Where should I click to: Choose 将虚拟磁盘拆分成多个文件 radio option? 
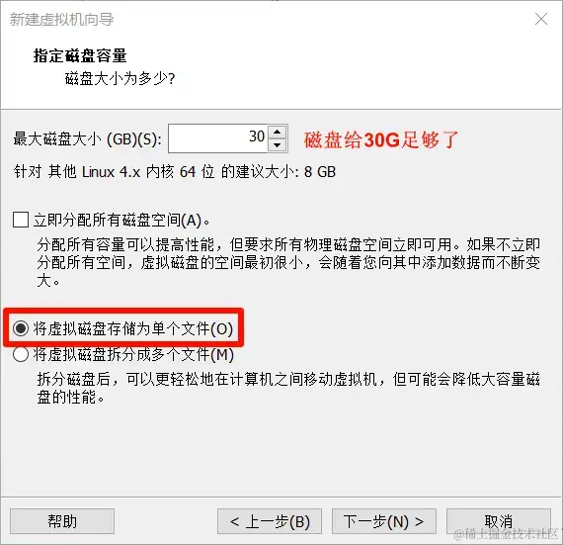click(21, 354)
